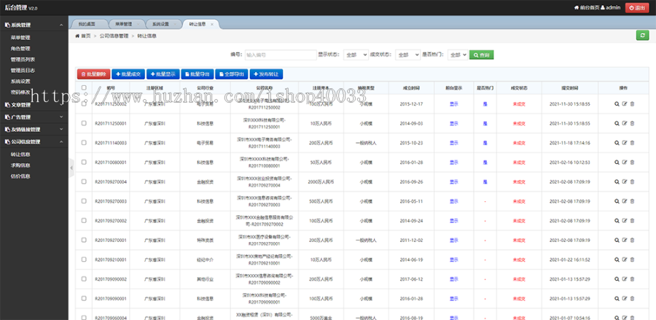This screenshot has width=656, height=320.
Task: Toggle the select-all checkbox in table header
Action: click(84, 87)
